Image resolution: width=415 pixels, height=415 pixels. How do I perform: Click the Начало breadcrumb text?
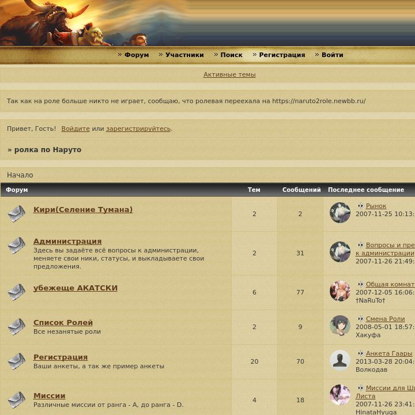[x=20, y=175]
